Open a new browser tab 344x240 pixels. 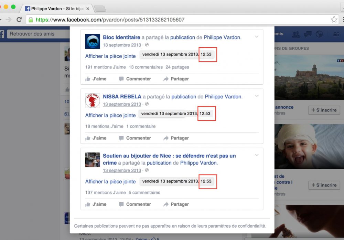(100, 9)
